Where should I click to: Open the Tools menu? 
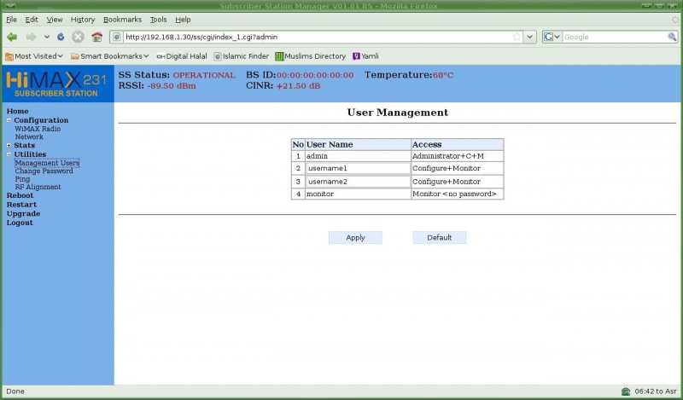158,19
